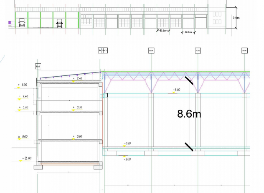Click the 5.4m dimension label
This screenshot has height=193, width=264.
(163, 31)
